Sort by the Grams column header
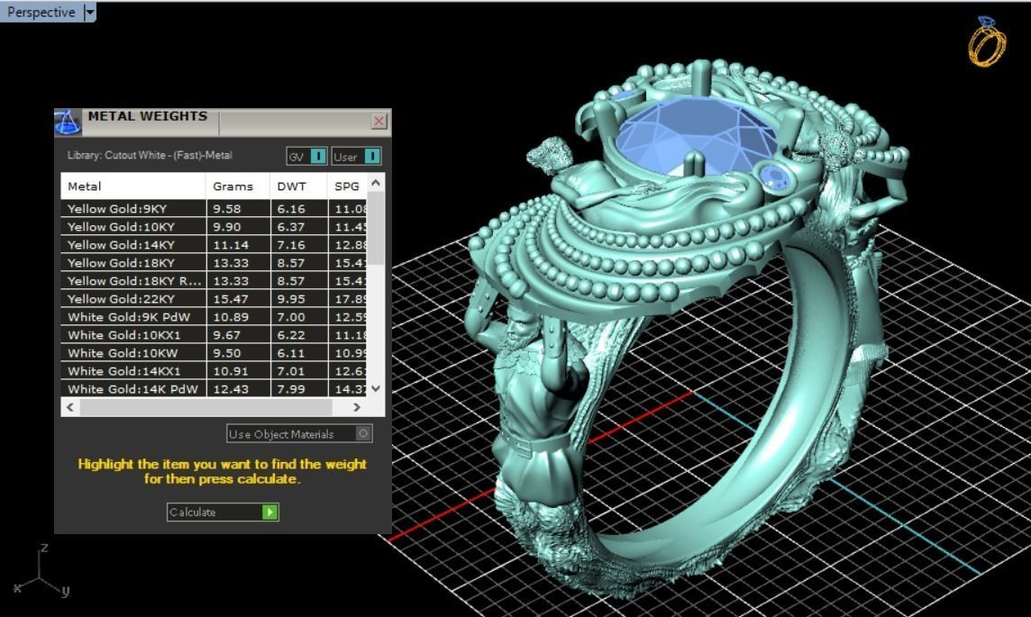 238,186
